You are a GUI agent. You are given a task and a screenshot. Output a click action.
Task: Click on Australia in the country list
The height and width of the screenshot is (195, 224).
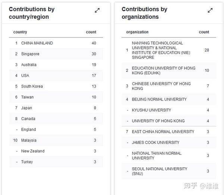tap(29, 65)
